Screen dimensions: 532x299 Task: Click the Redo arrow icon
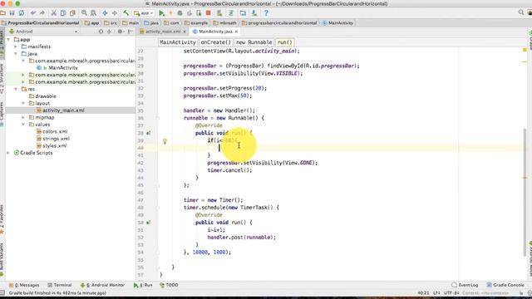pos(42,13)
